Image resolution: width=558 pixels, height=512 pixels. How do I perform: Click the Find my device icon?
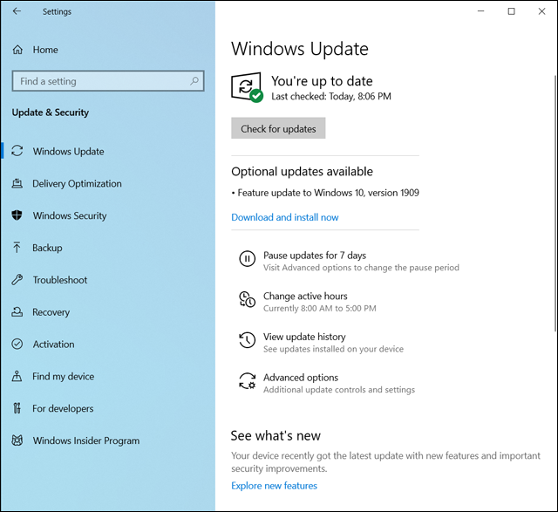(x=17, y=376)
